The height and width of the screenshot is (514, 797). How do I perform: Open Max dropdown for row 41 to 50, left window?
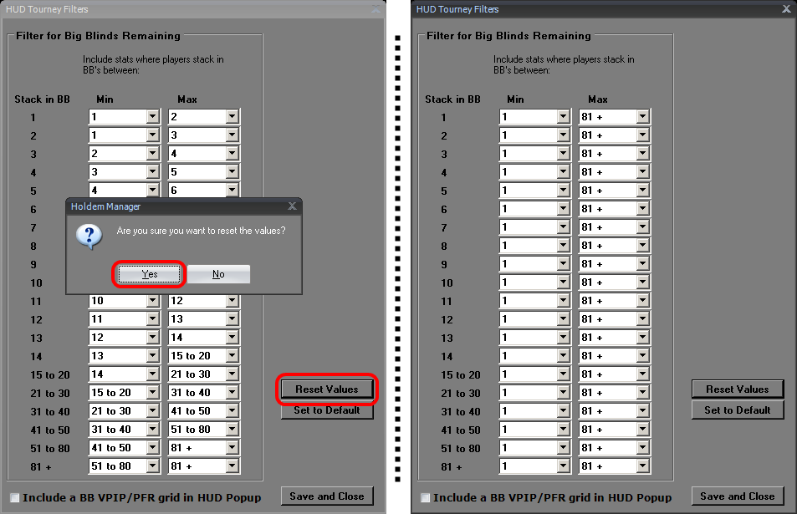pos(232,430)
